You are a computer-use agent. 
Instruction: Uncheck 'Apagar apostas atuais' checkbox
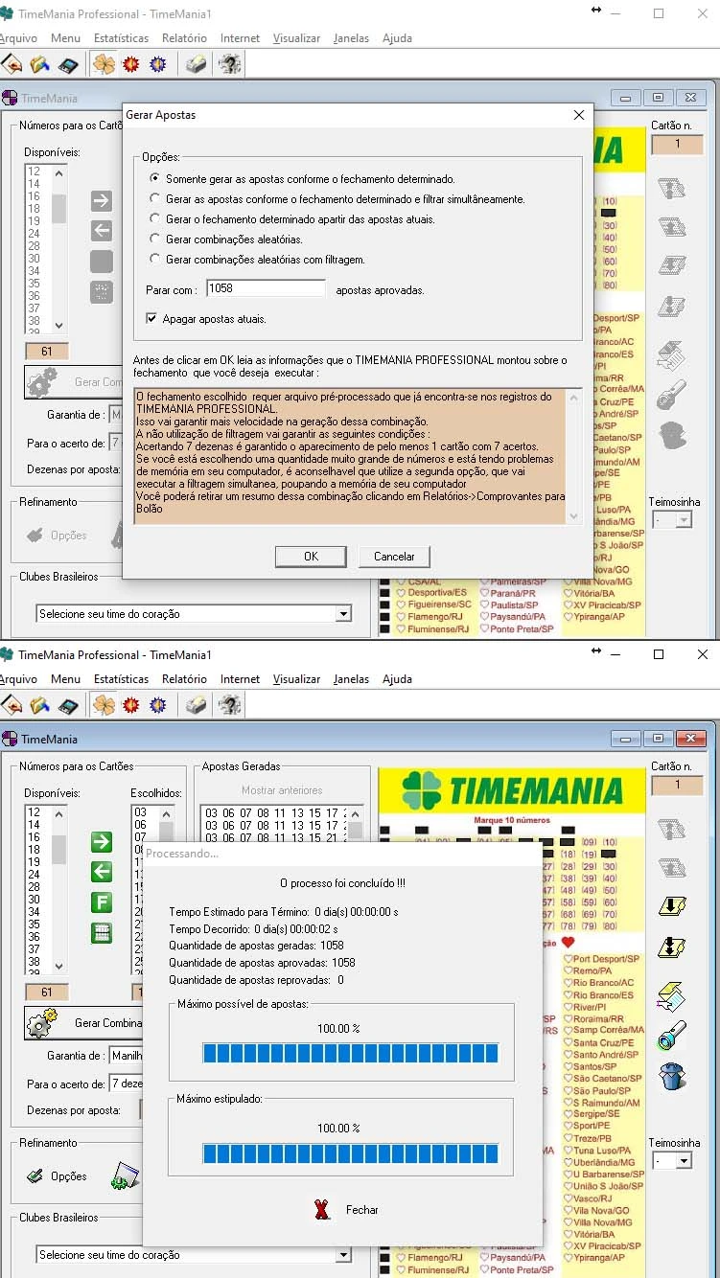click(151, 319)
